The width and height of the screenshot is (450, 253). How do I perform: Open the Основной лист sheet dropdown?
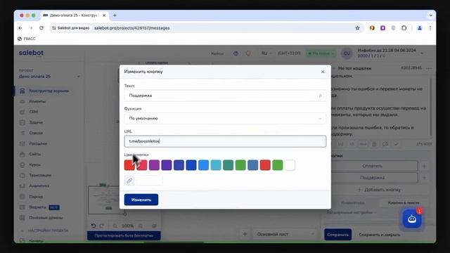[285, 234]
